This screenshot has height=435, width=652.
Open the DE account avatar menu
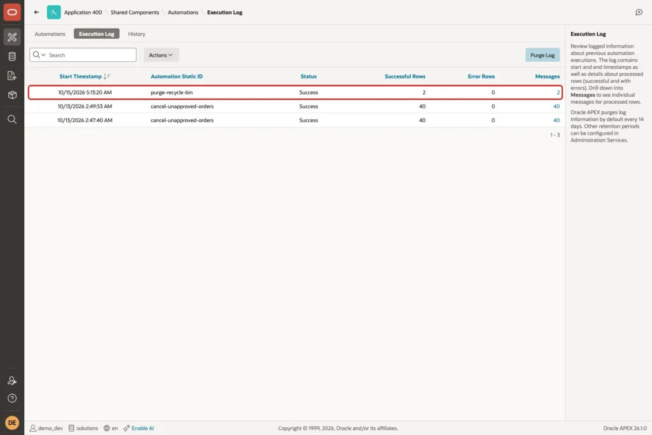click(12, 422)
